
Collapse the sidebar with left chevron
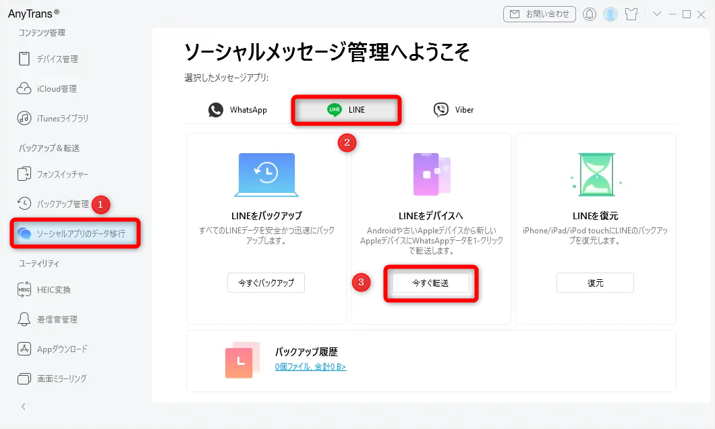point(24,406)
